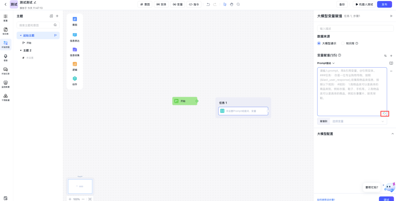The height and width of the screenshot is (201, 396).
Task: Click the search magnifier in topic search
Action: click(x=55, y=25)
